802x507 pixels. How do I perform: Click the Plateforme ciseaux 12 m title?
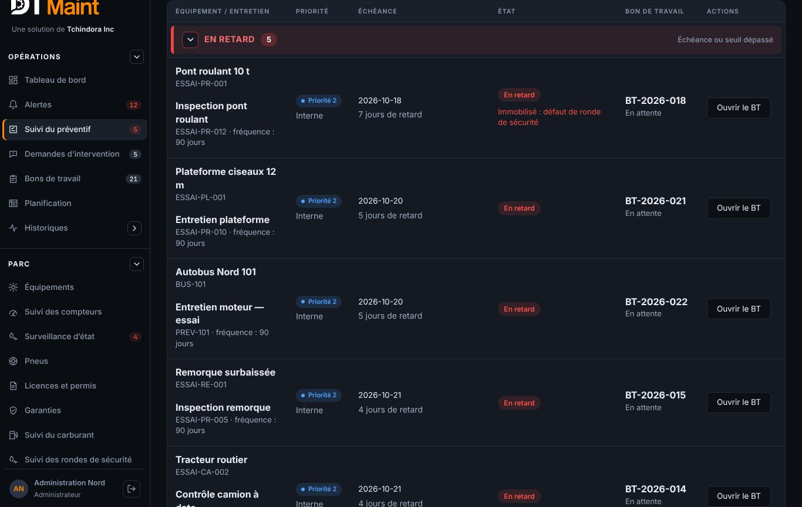pos(225,178)
